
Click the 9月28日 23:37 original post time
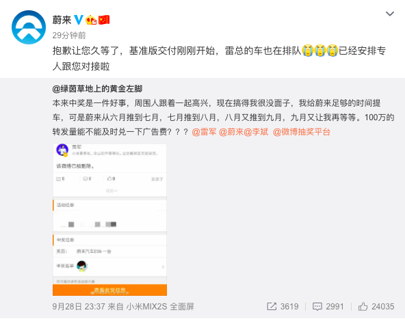coord(79,307)
